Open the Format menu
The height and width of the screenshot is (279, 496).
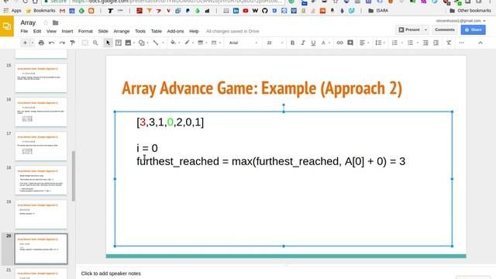point(85,31)
